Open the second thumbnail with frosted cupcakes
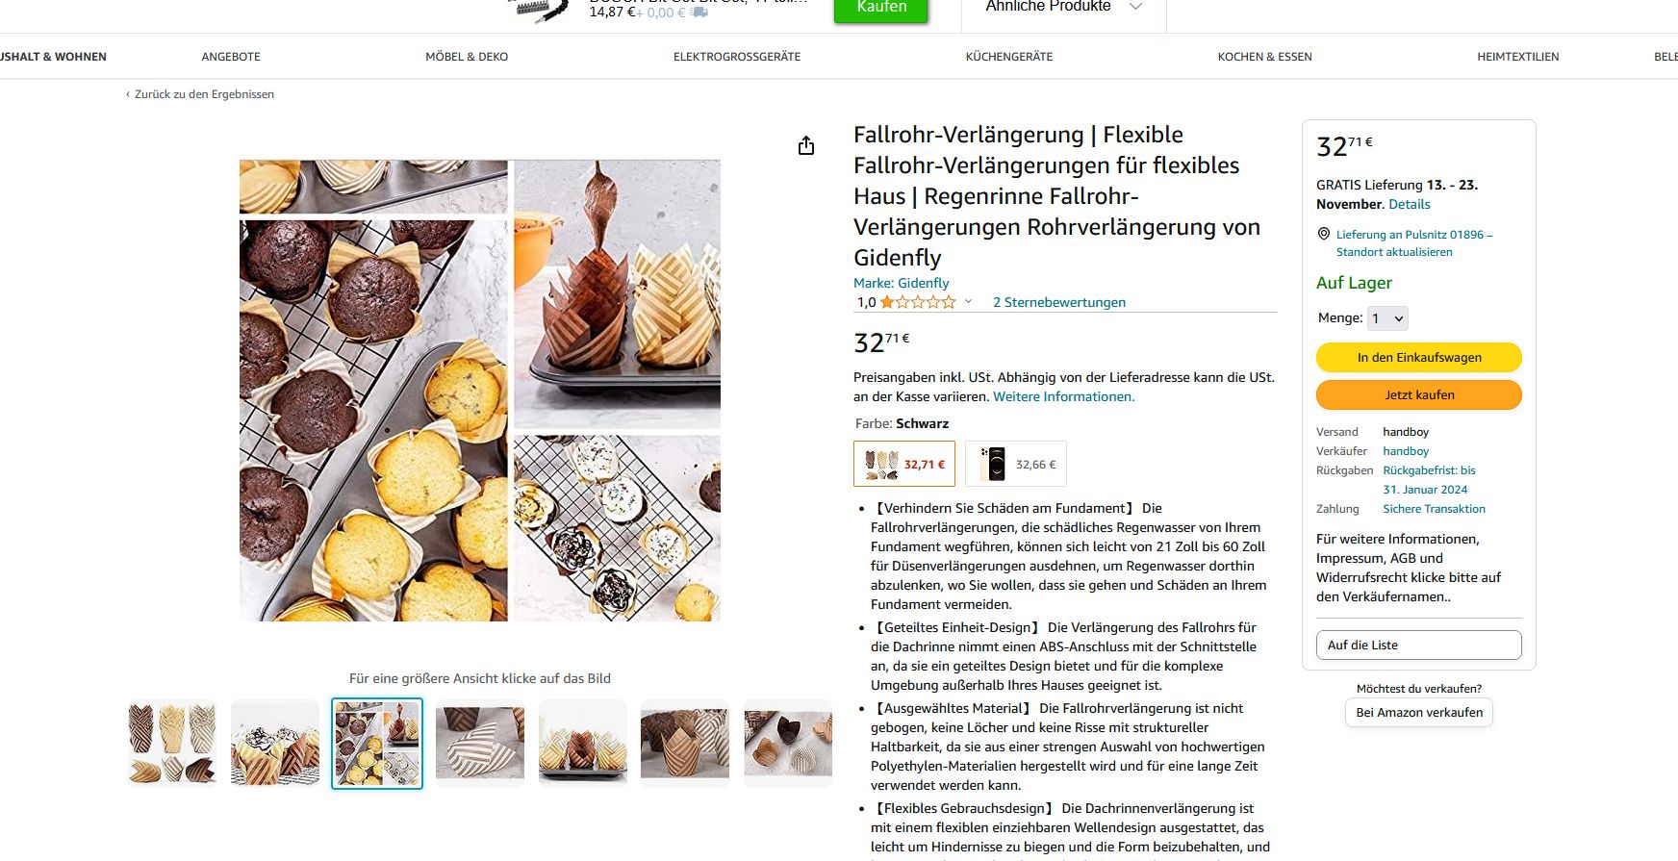Image resolution: width=1678 pixels, height=861 pixels. [275, 744]
